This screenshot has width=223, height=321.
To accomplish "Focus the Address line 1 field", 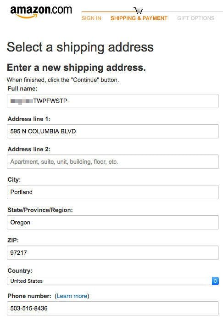I will tap(113, 131).
